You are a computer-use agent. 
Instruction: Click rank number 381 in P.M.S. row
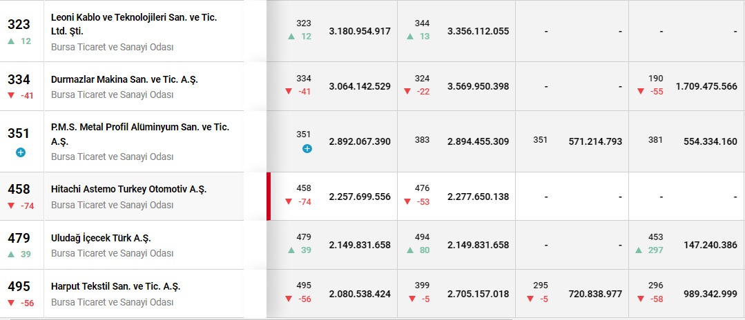(x=656, y=139)
